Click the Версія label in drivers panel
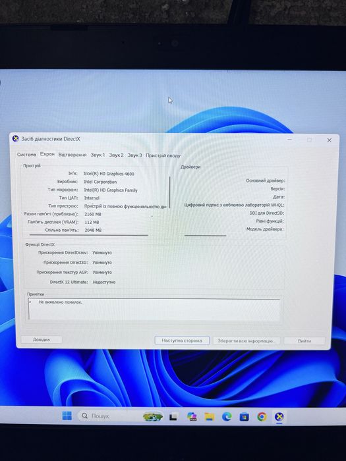The width and height of the screenshot is (346, 461). [277, 189]
